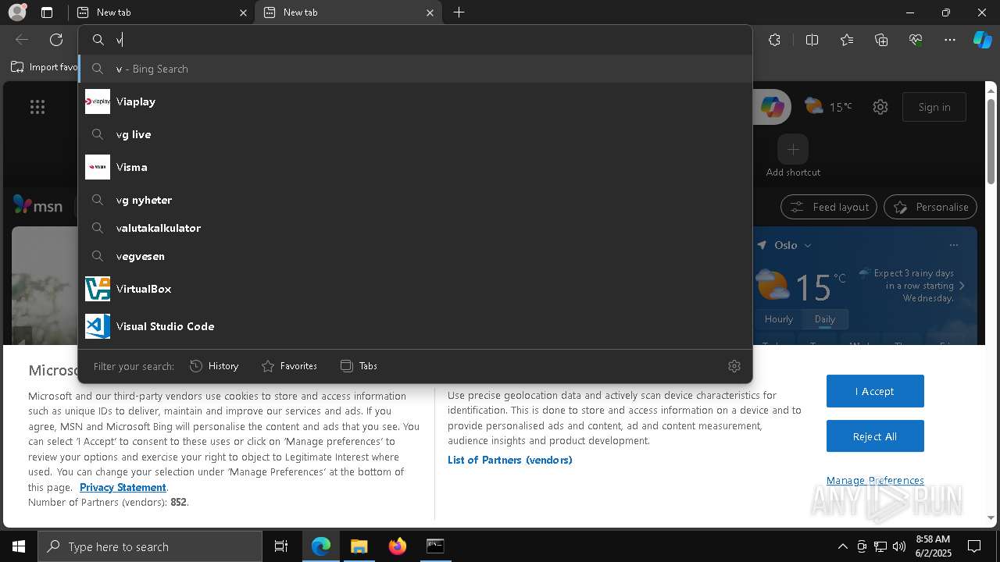This screenshot has height=562, width=1000.
Task: Open the Extensions puzzle icon
Action: [x=774, y=40]
